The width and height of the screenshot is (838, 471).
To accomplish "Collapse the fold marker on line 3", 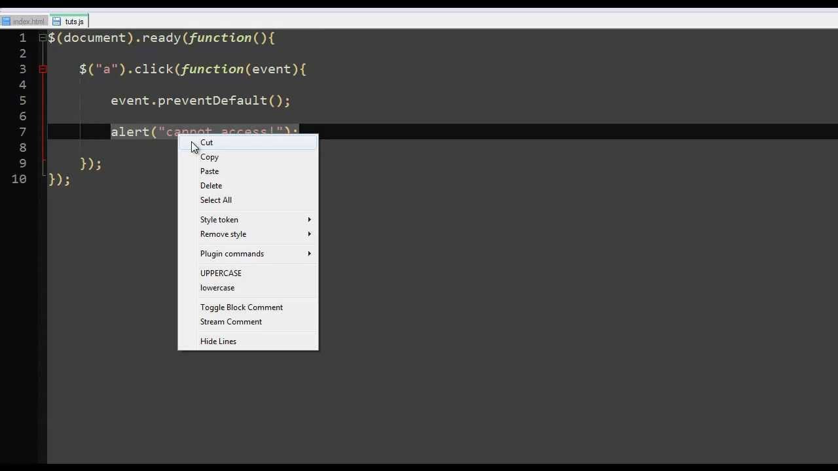I will 43,69.
